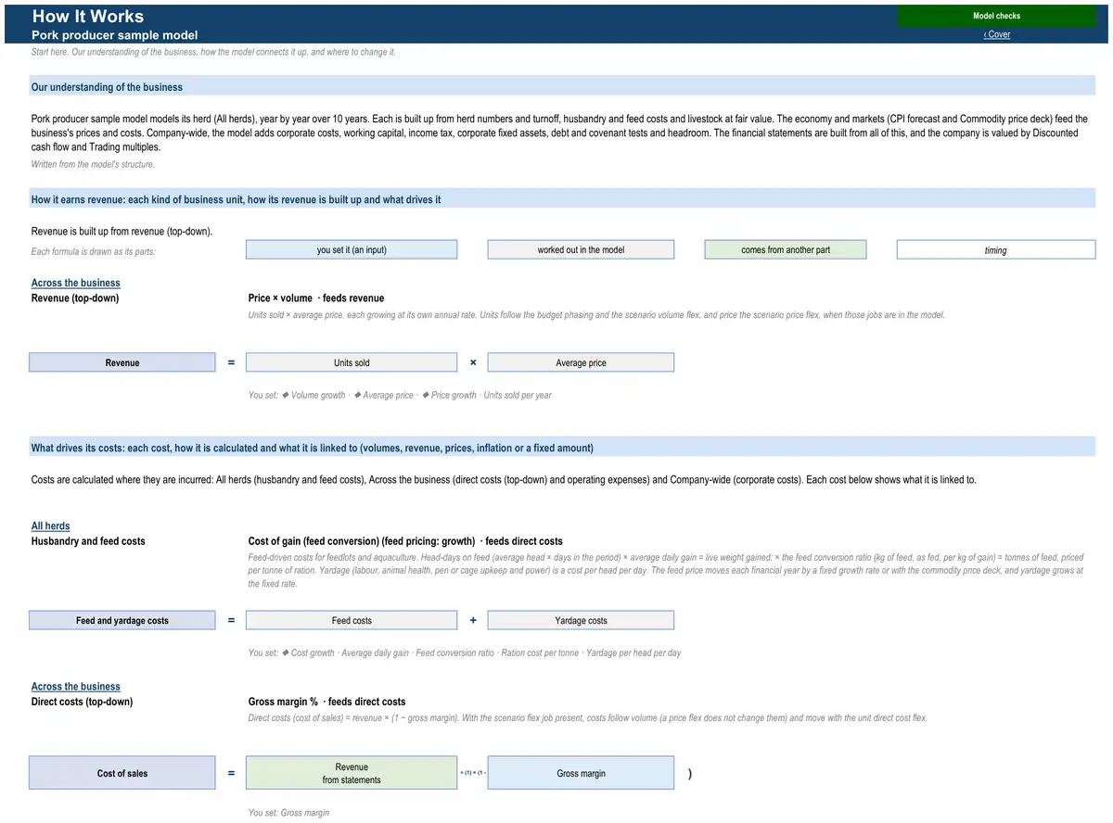Screen dimensions: 1113x823
Task: Click the "Pork producer sample model" subtitle in the banner
Action: click(x=115, y=35)
